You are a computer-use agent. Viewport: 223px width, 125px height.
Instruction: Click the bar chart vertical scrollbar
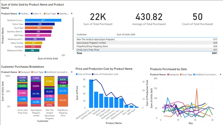(x=73, y=34)
